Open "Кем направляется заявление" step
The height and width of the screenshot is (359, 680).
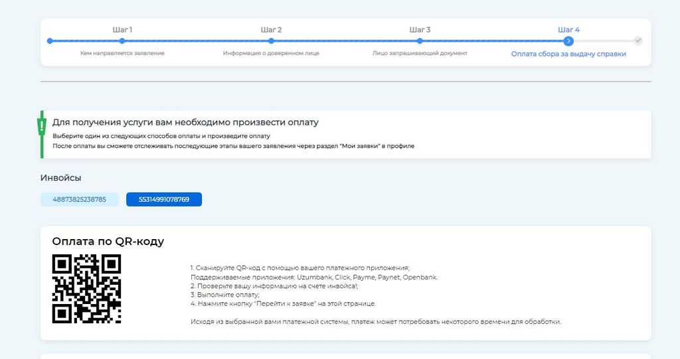[122, 53]
